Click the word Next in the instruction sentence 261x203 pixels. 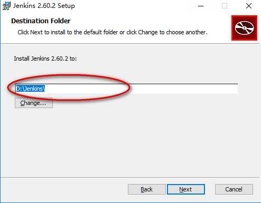[36, 32]
